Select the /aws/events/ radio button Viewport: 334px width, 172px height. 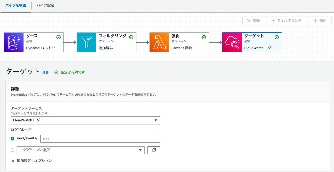click(12, 139)
